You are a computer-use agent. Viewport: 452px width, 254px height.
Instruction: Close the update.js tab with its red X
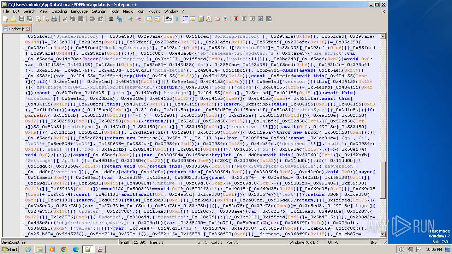coord(28,29)
